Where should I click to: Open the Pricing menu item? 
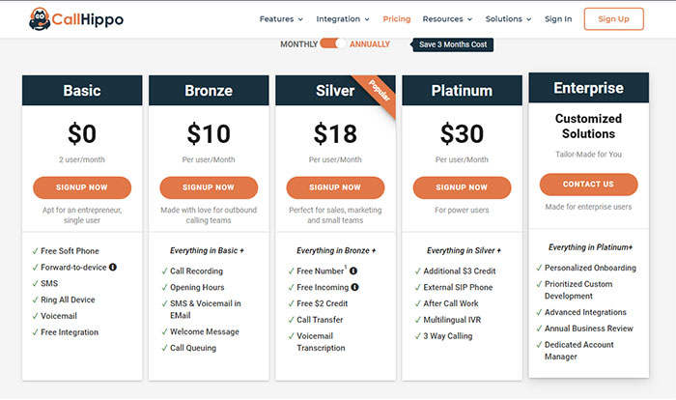click(x=397, y=19)
